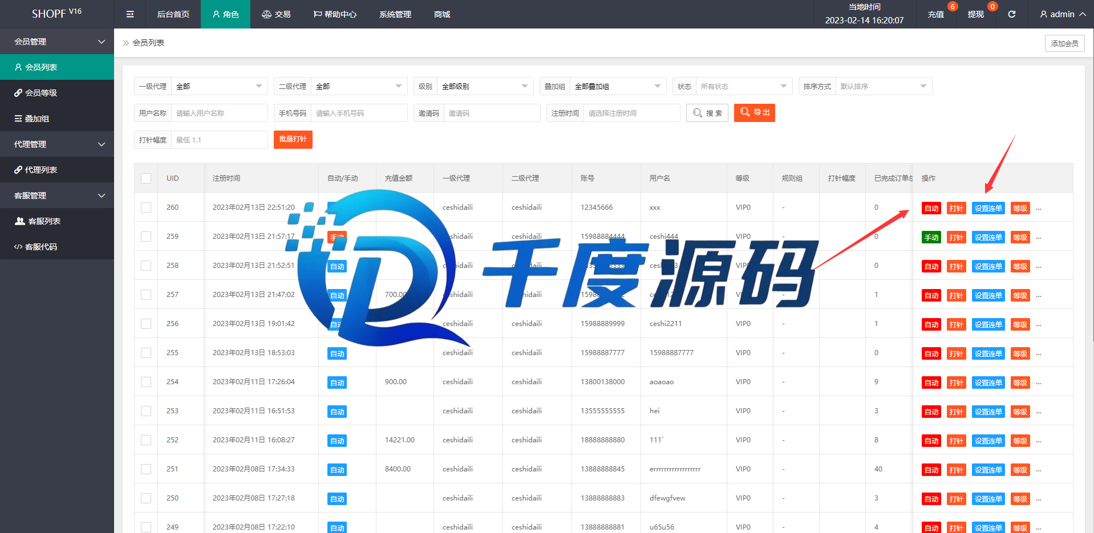Check the checkbox for UID 256

(x=146, y=324)
